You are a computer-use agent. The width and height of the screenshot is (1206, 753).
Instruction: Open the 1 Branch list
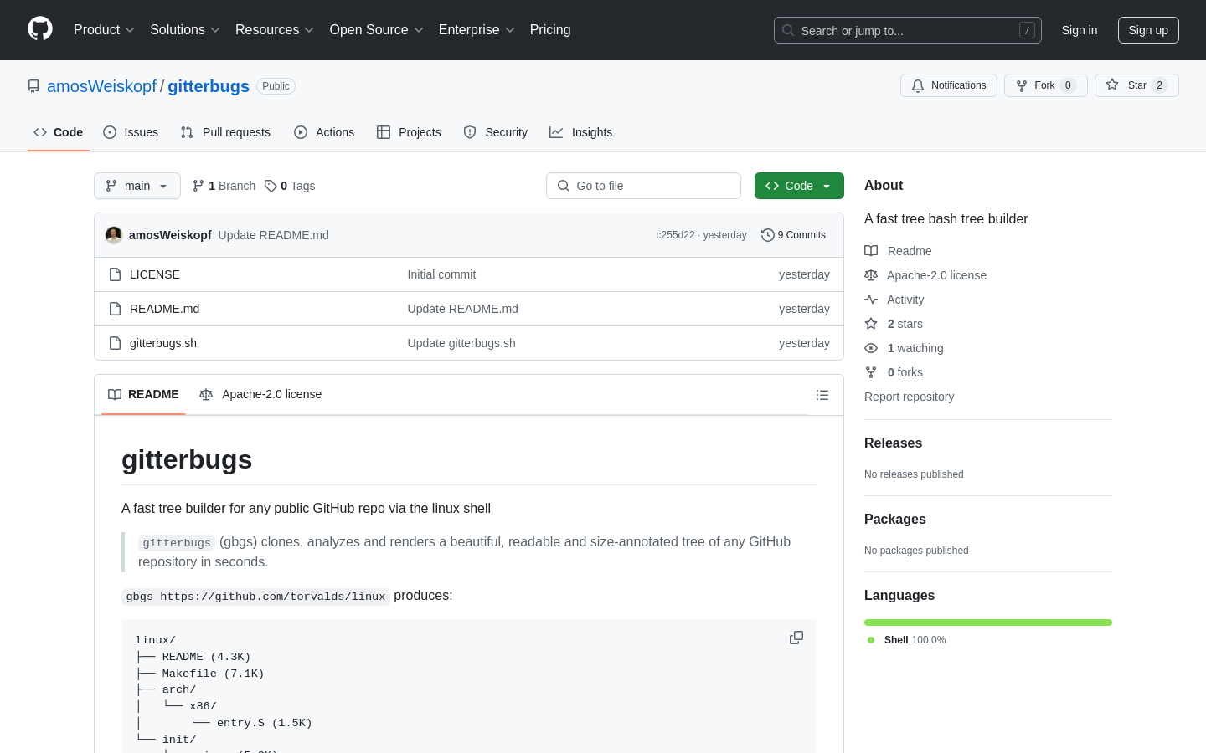(x=224, y=186)
